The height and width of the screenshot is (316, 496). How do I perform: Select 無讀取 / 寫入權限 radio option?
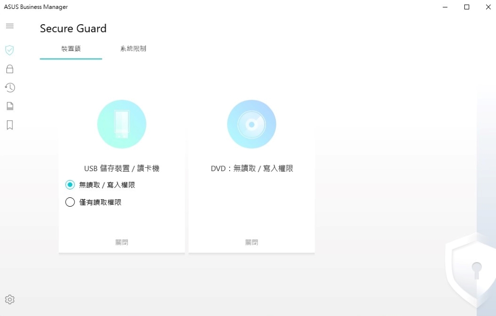click(x=70, y=185)
